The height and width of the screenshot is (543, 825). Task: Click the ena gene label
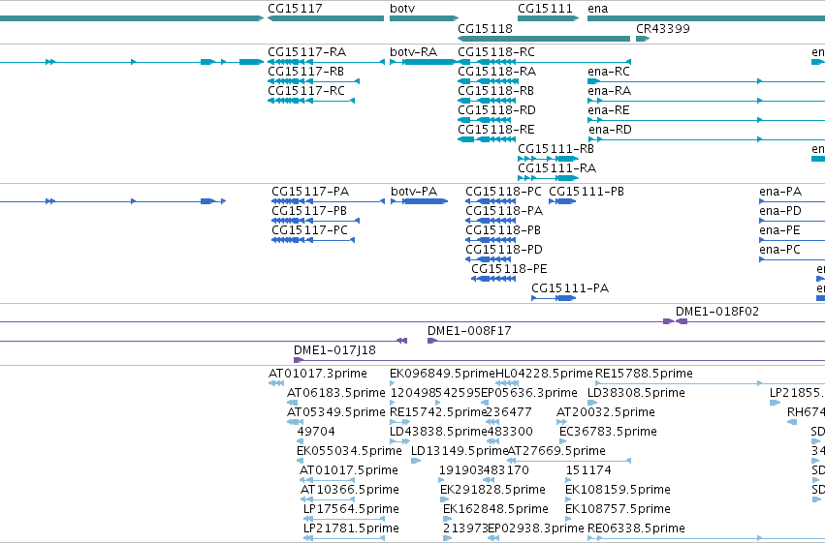pos(598,9)
